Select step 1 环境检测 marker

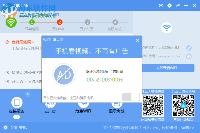pos(32,22)
